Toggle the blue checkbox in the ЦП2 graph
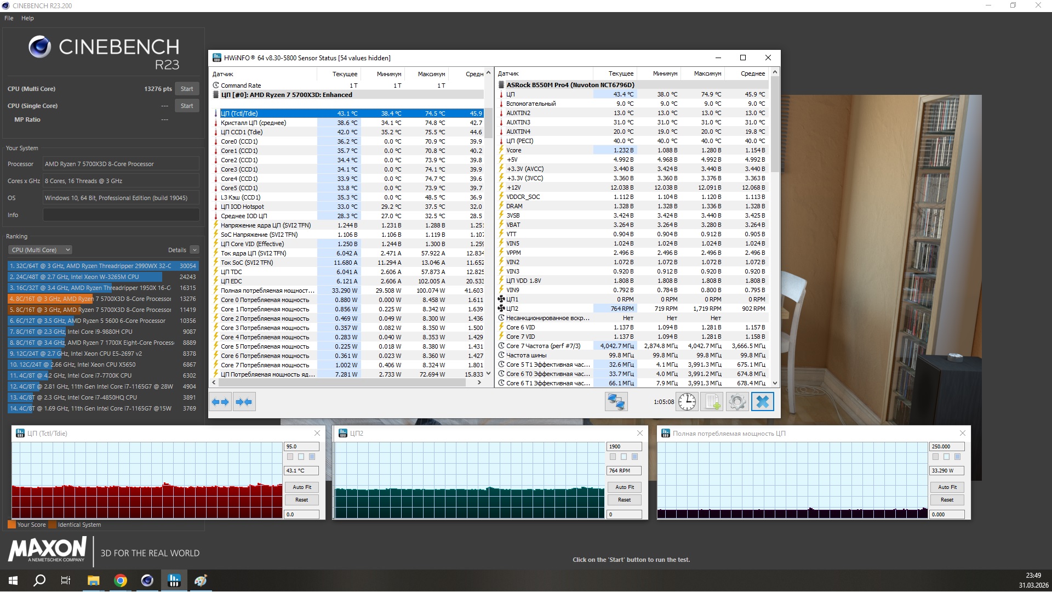 634,457
